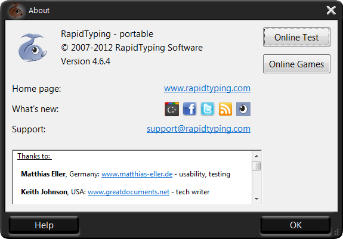Click the name 'Matthias Eller'

coord(43,174)
